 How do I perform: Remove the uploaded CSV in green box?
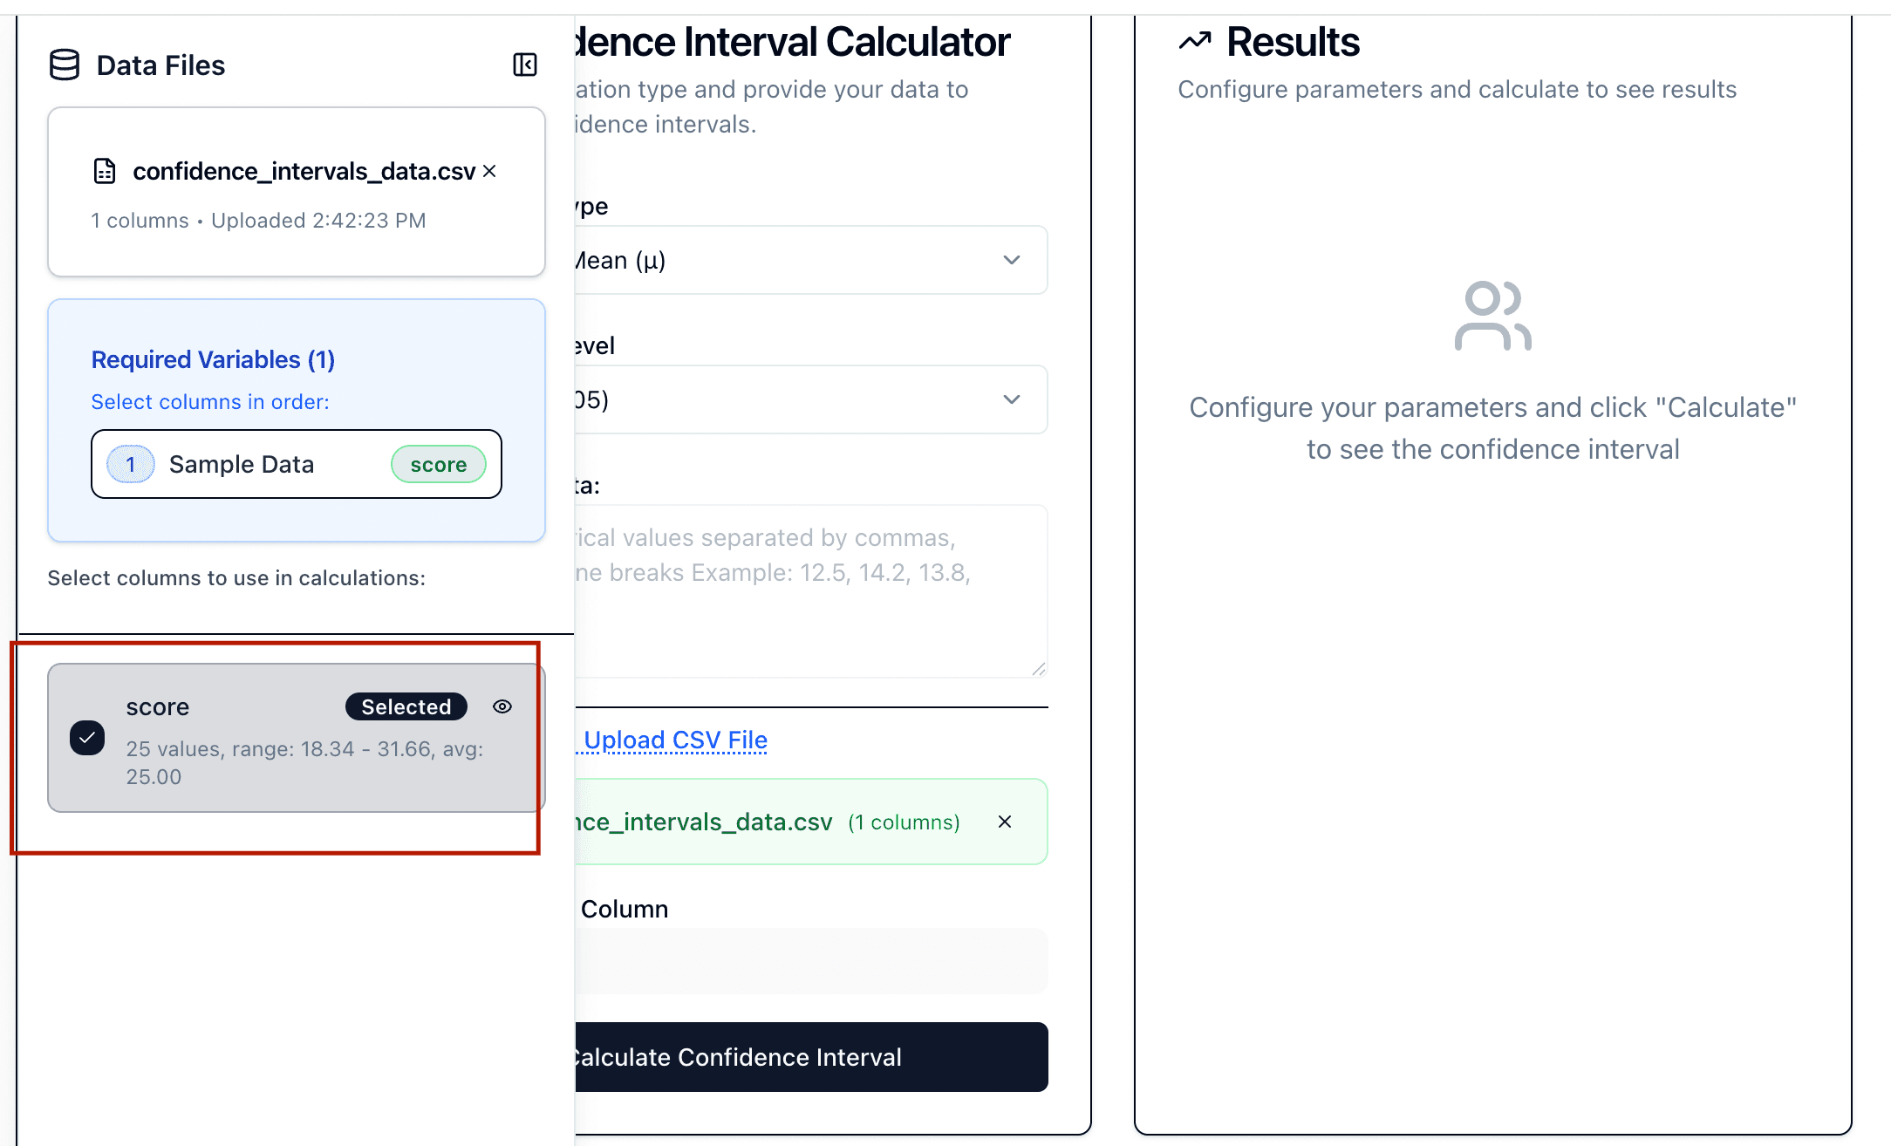[x=1005, y=822]
